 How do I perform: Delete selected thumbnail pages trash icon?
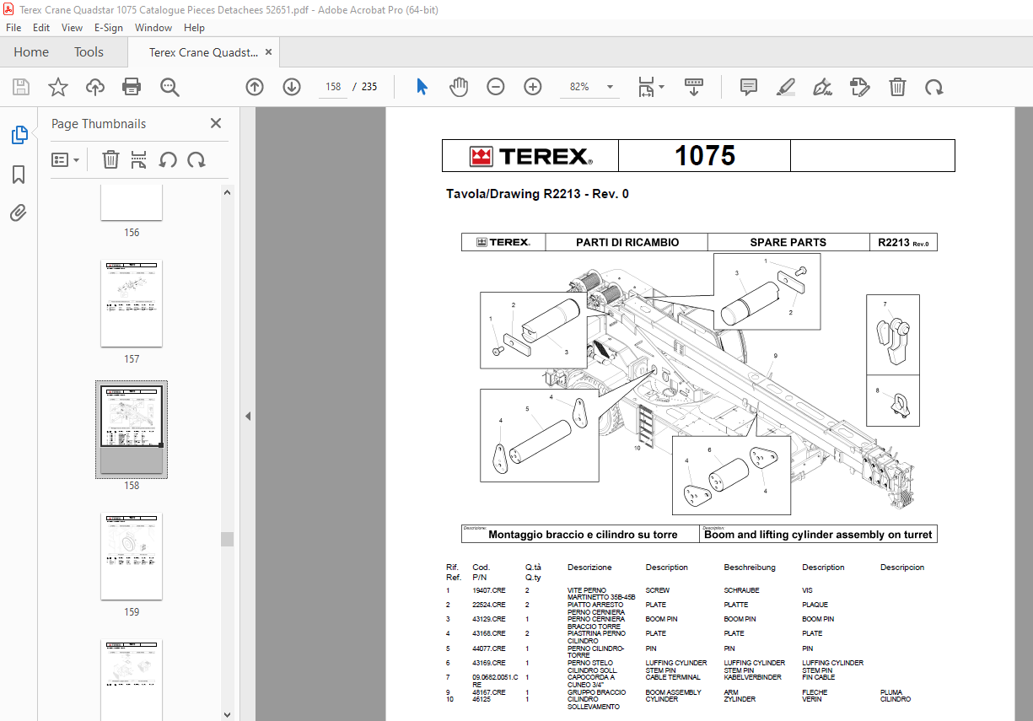(x=110, y=159)
